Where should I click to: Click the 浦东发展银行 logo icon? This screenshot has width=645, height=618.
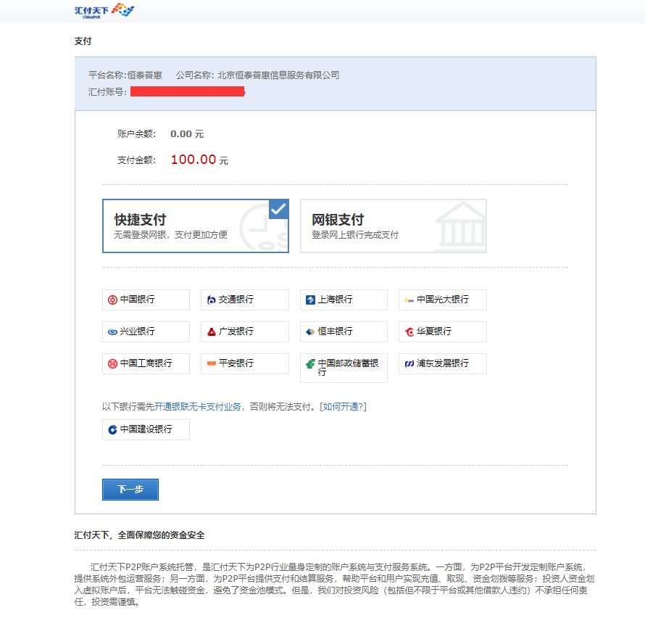[x=409, y=363]
